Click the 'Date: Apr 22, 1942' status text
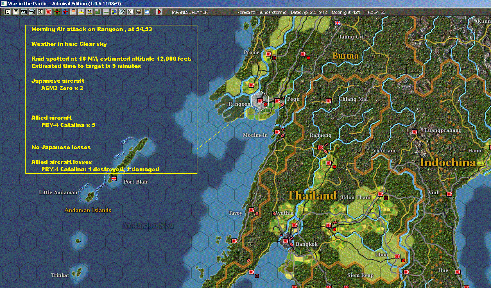Viewport: 491px width, 288px height. (308, 12)
